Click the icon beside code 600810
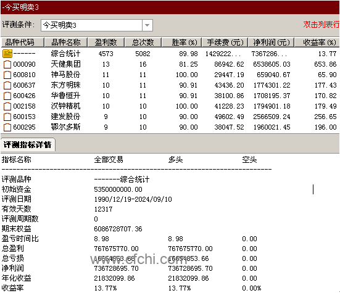340x293 pixels. tap(7, 75)
